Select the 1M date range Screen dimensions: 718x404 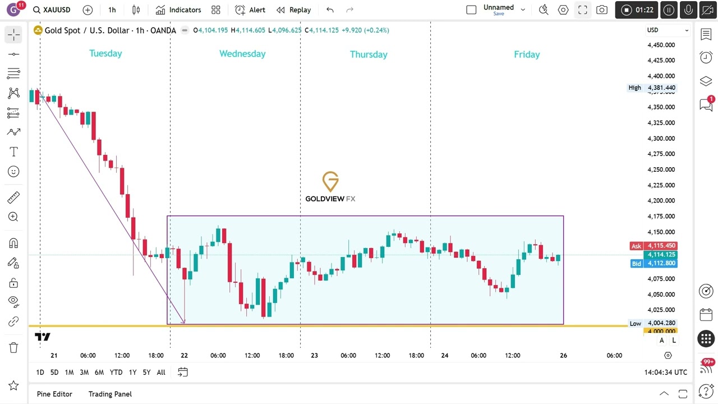(69, 373)
